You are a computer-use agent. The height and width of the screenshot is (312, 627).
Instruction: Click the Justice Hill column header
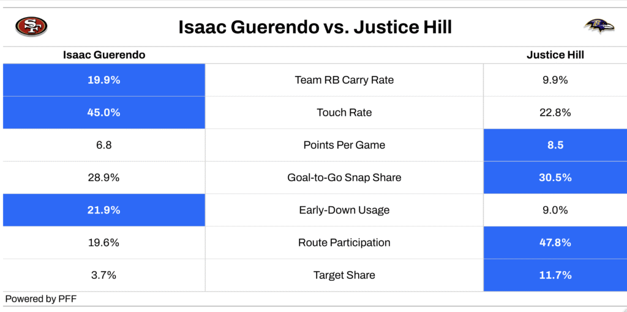555,55
